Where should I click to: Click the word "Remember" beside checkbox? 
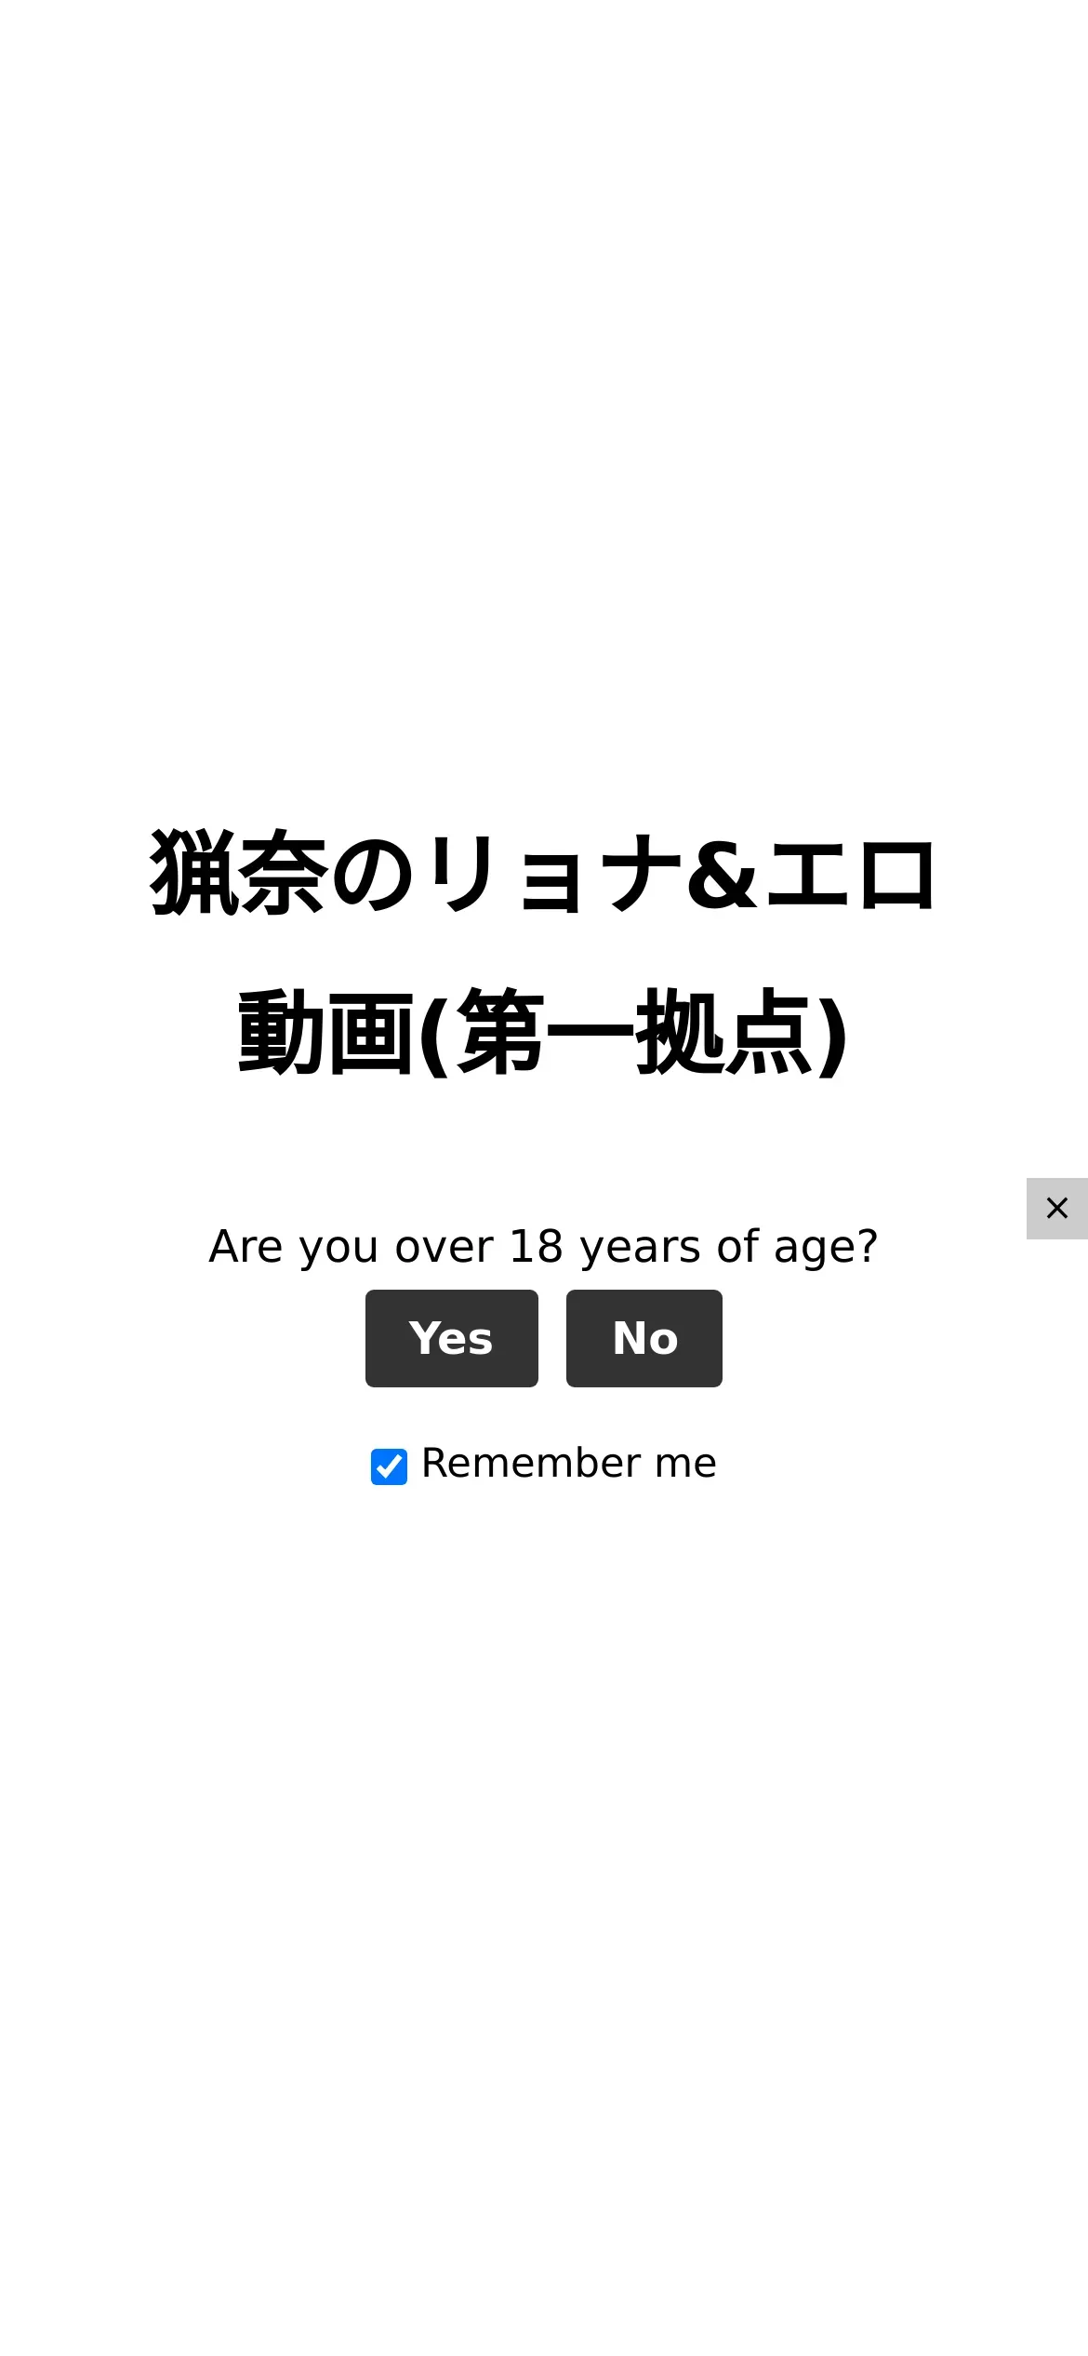pos(531,1463)
